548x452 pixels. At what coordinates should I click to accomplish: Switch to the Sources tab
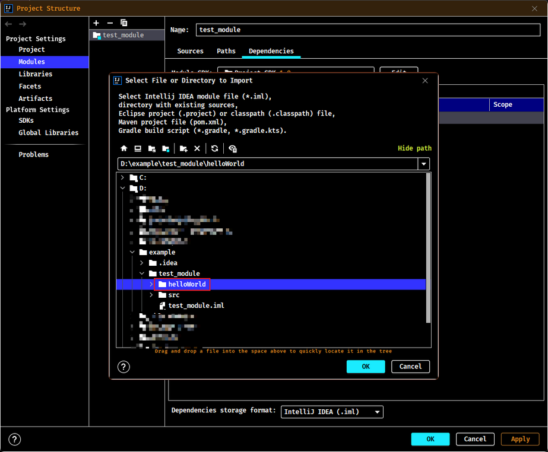pyautogui.click(x=190, y=51)
